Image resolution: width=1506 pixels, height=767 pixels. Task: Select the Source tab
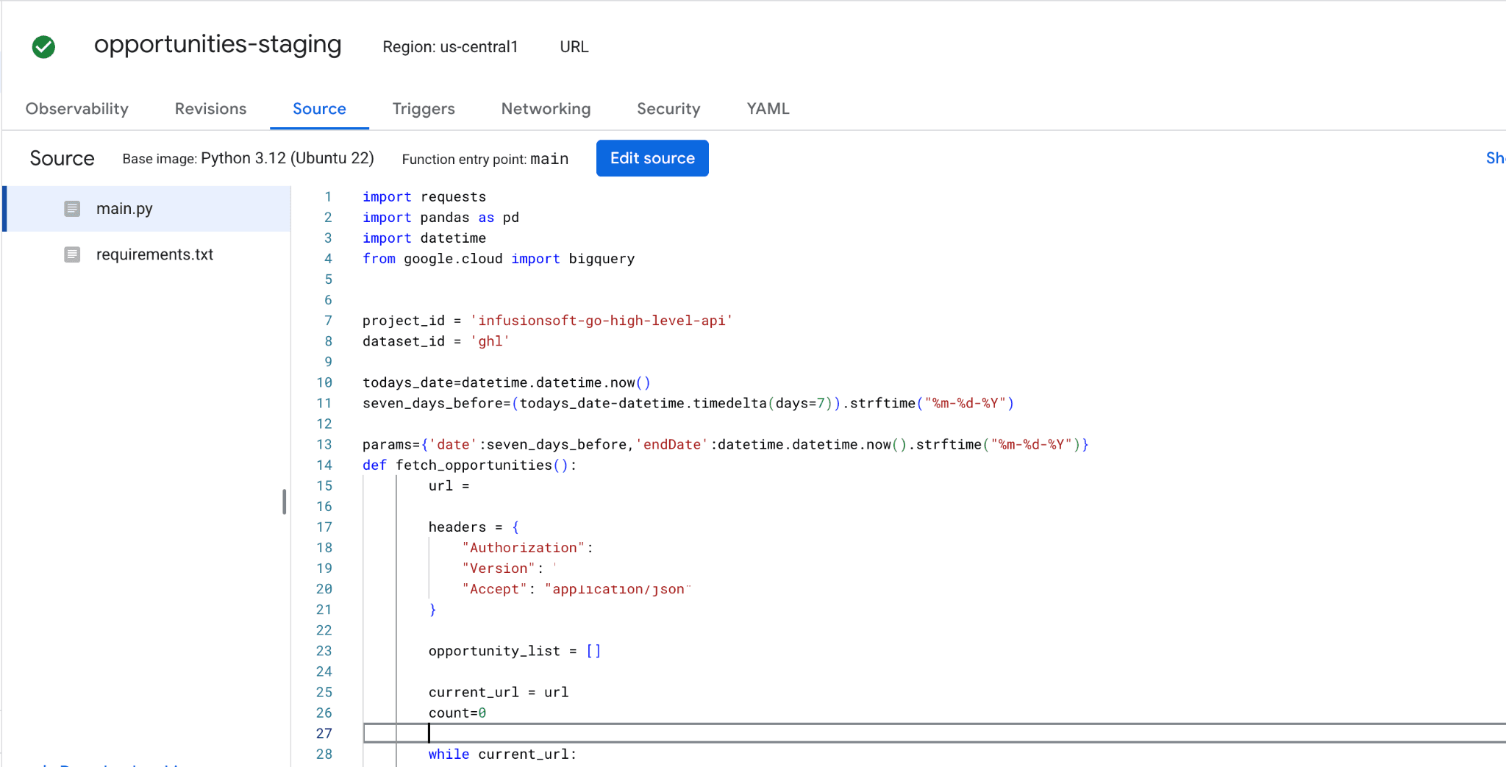(319, 108)
